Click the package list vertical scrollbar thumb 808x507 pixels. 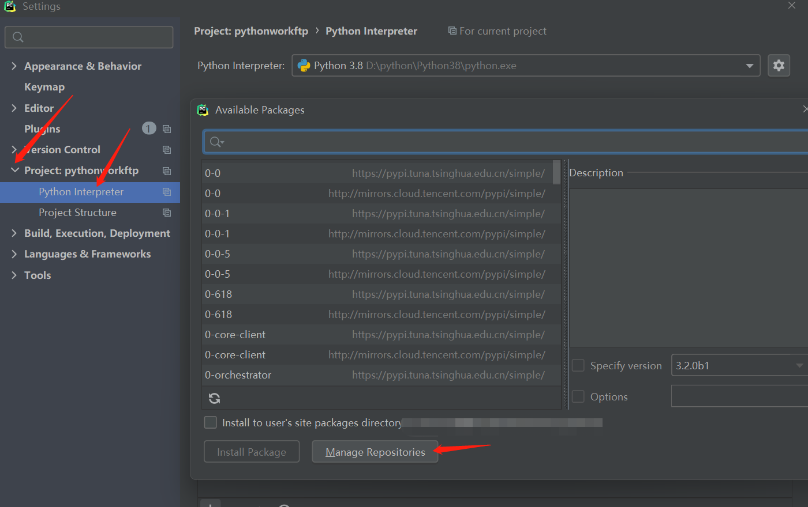tap(556, 172)
